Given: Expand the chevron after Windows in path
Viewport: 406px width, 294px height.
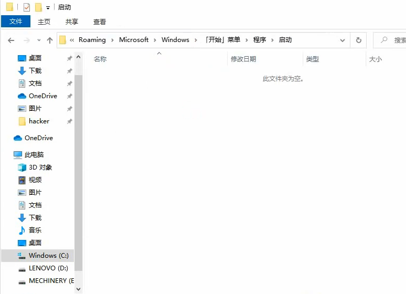Looking at the screenshot, I should tap(196, 40).
